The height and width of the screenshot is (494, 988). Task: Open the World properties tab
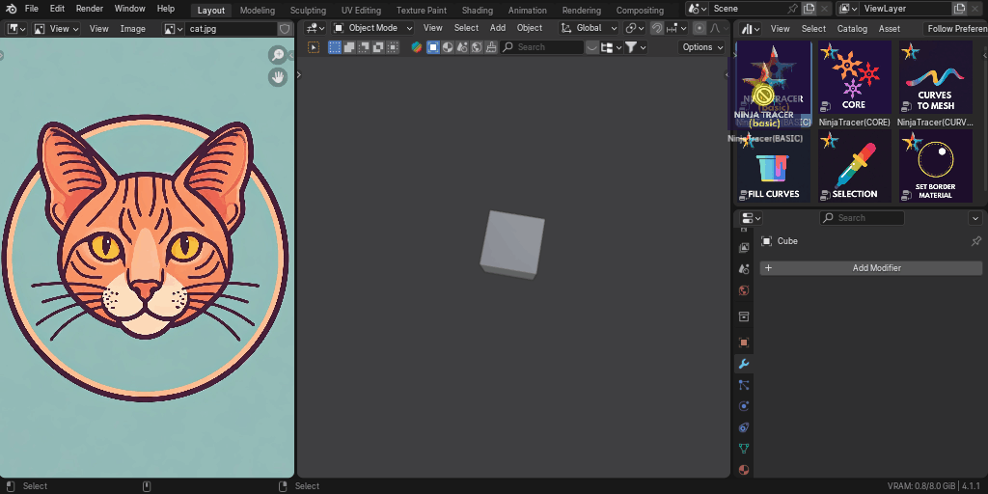(744, 290)
